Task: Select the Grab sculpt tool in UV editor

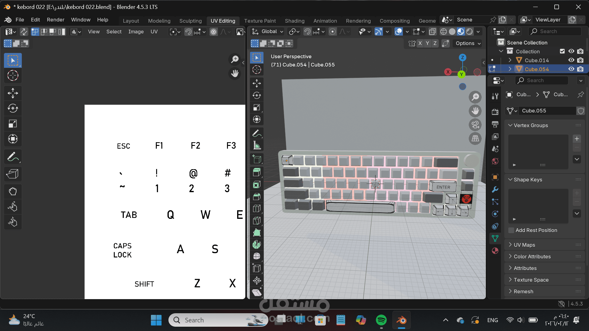Action: (13, 192)
